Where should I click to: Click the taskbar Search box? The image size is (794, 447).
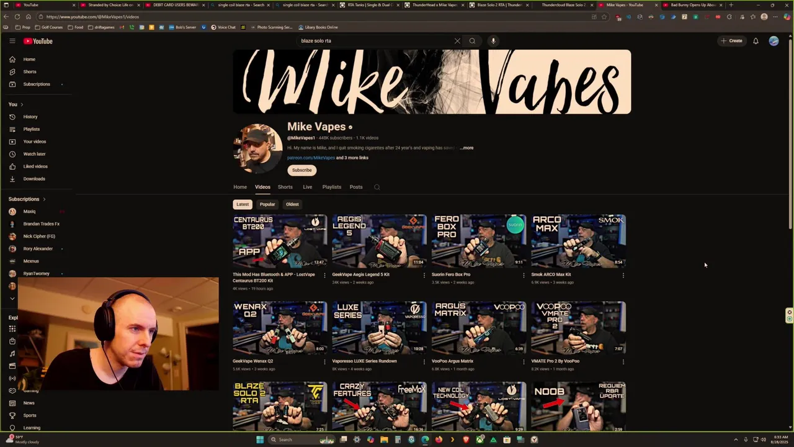(301, 440)
